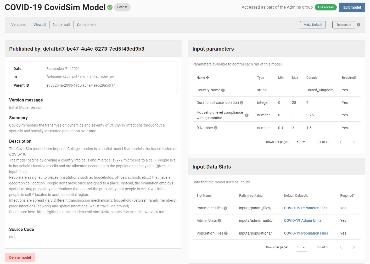Go to next page of input parameters

(354, 142)
